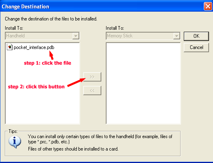Open the Handheld combo box field

42,36
